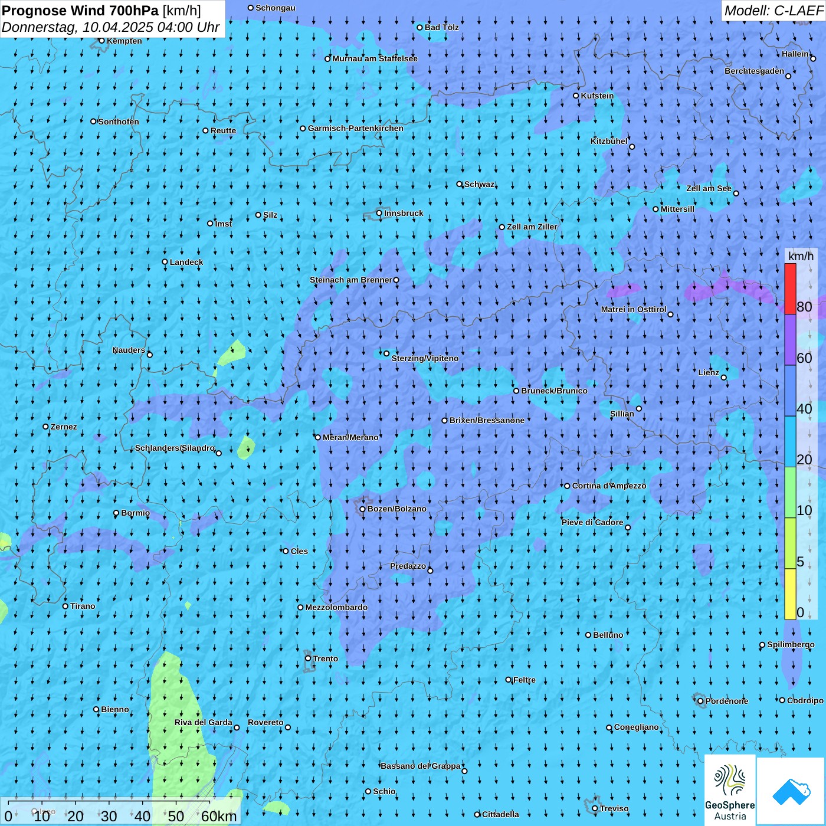Select the Rovereto label
This screenshot has width=826, height=826.
265,722
